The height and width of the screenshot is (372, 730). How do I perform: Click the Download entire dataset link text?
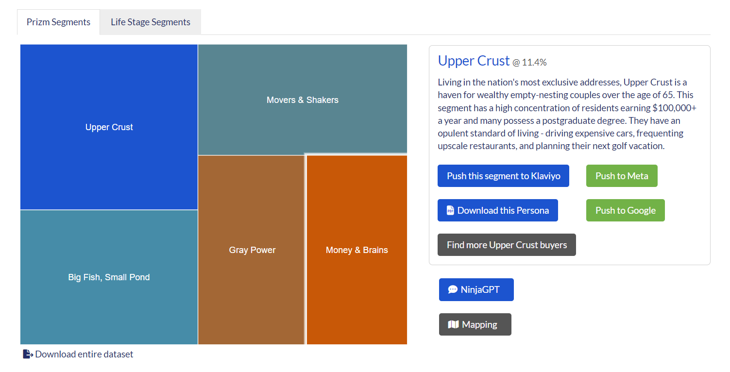tap(84, 354)
